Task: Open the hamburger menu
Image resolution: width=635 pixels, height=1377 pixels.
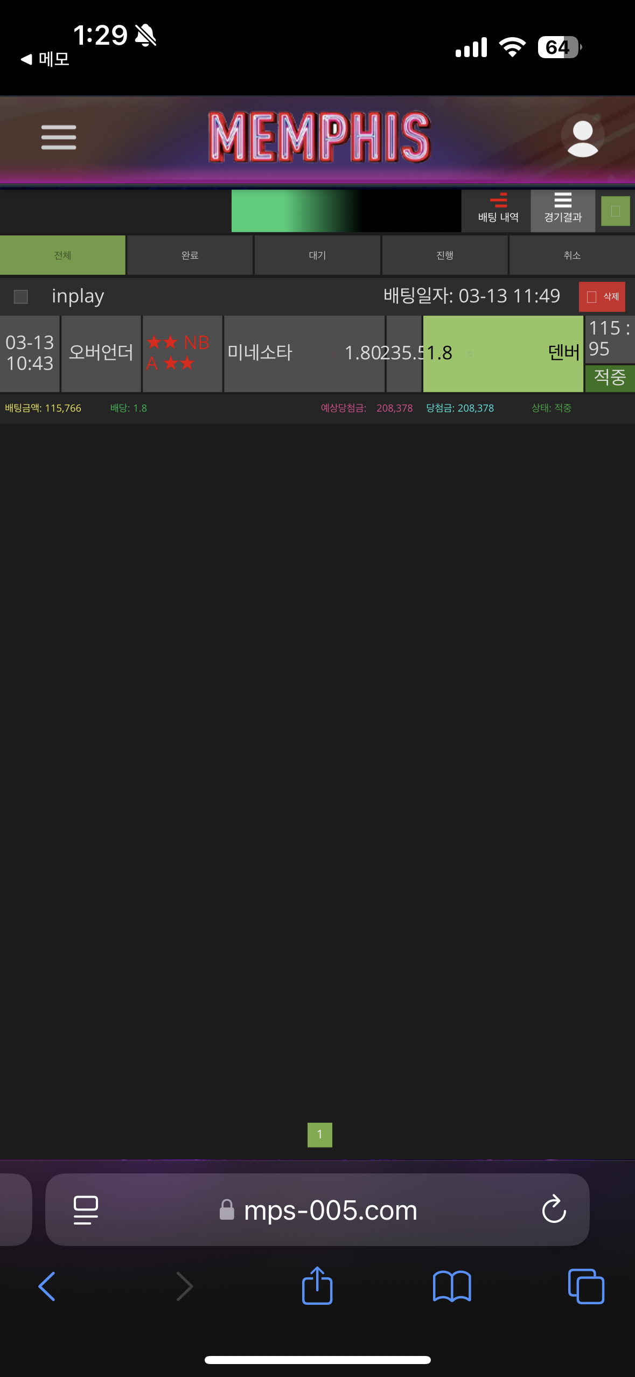Action: point(59,137)
